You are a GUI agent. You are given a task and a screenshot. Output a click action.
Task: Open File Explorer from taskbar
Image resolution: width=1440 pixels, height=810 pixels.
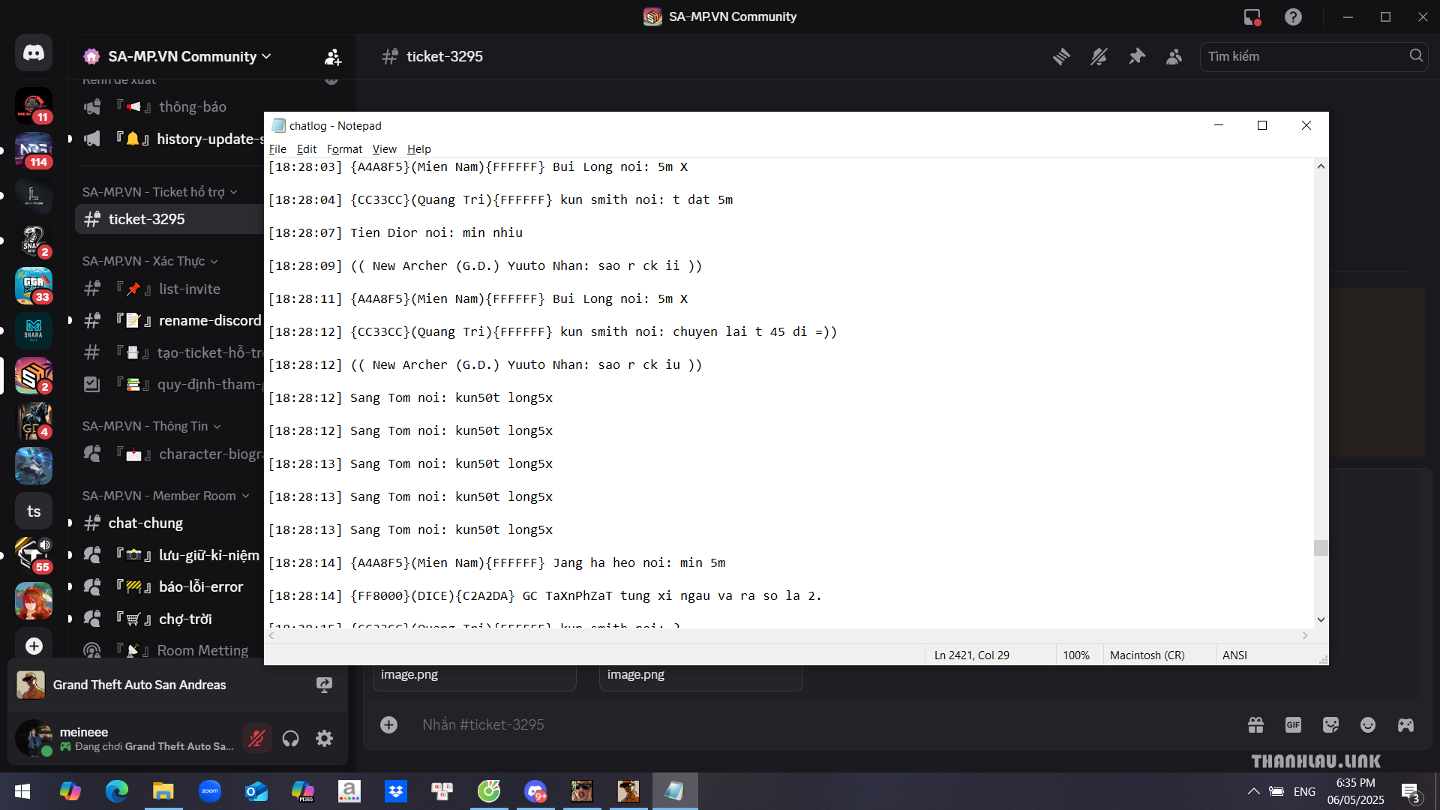coord(163,791)
